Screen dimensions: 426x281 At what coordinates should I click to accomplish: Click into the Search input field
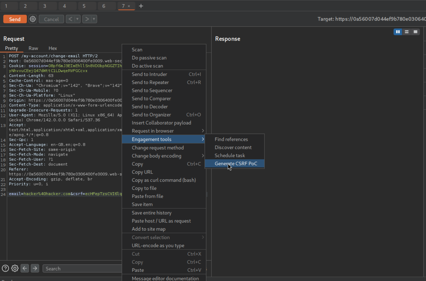(x=81, y=269)
